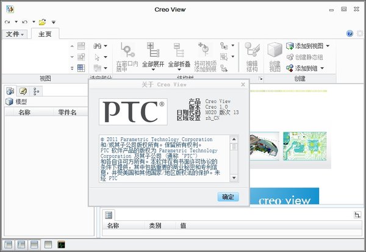Click 添加到组 button
Viewport: 366px width, 252px height.
(x=301, y=68)
